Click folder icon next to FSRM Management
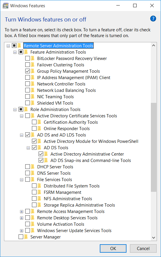The image size is (161, 257). click(39, 192)
